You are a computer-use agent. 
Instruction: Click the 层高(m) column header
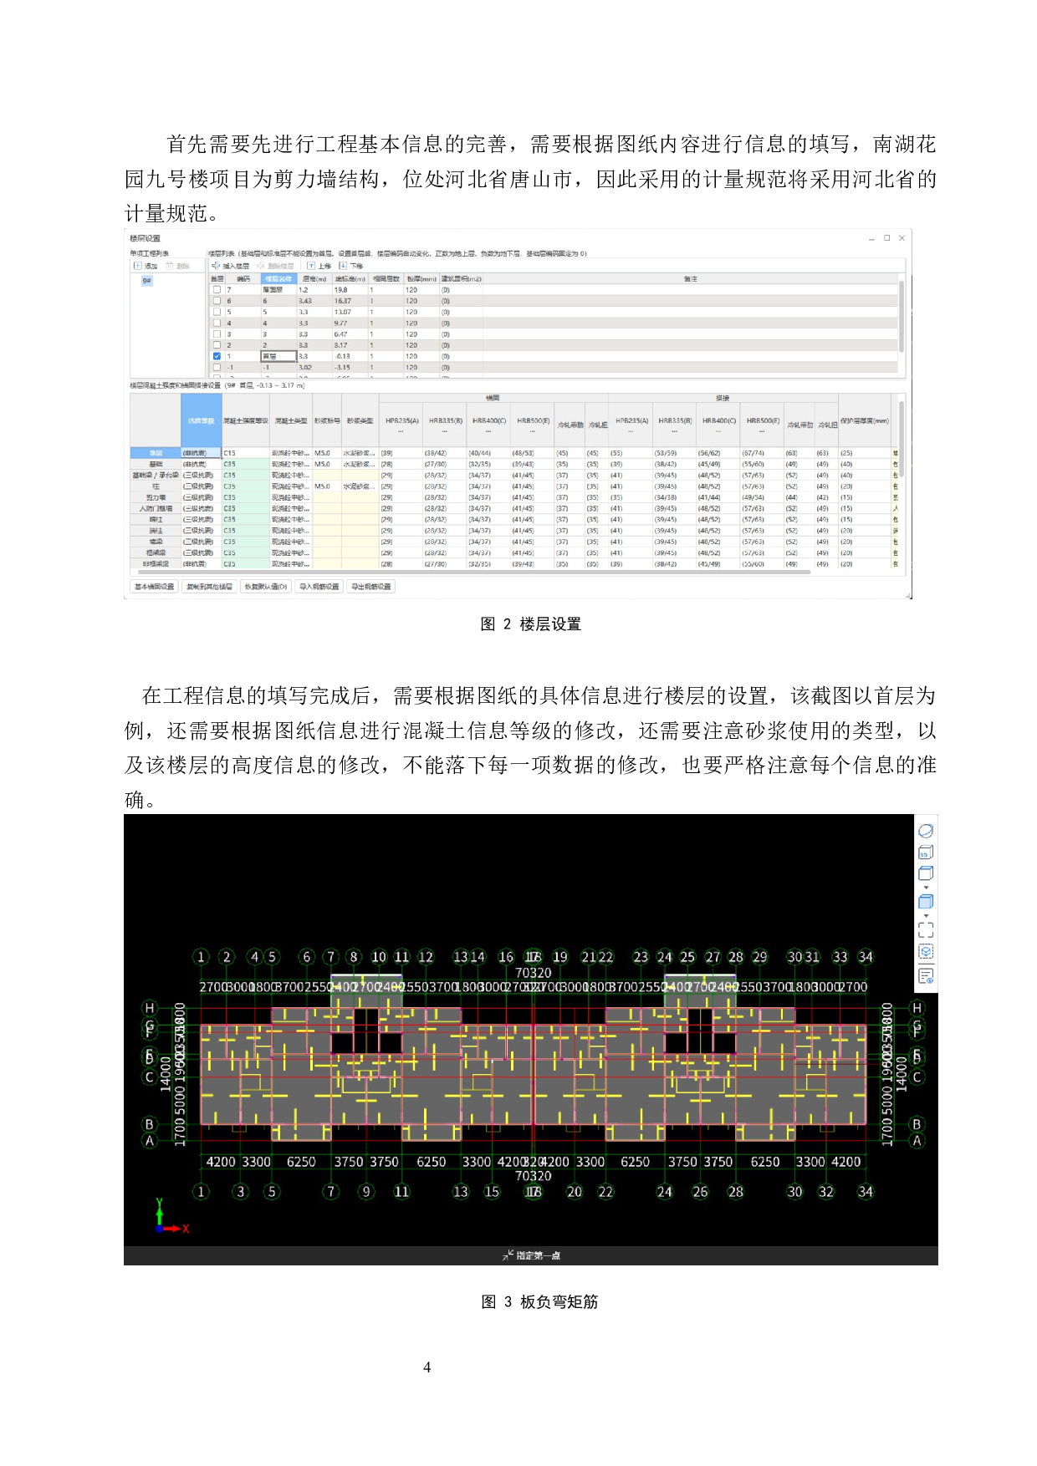[x=314, y=279]
